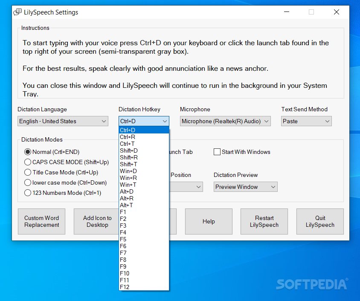Choose Ctrl+D from hotkey list
Screen dimensions: 360x301
coord(144,130)
